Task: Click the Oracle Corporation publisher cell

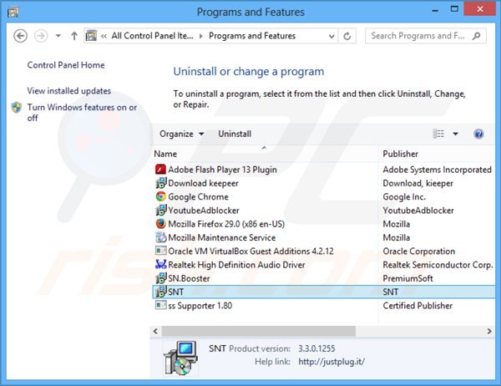Action: tap(419, 251)
